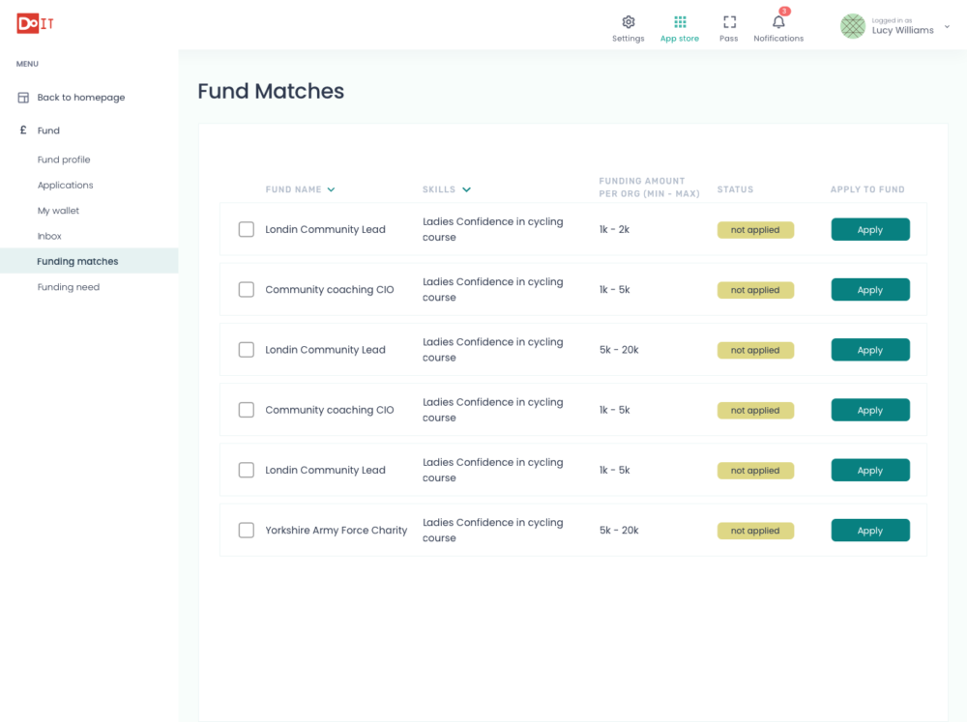Click Lucy Williams profile avatar
The image size is (967, 722).
852,26
